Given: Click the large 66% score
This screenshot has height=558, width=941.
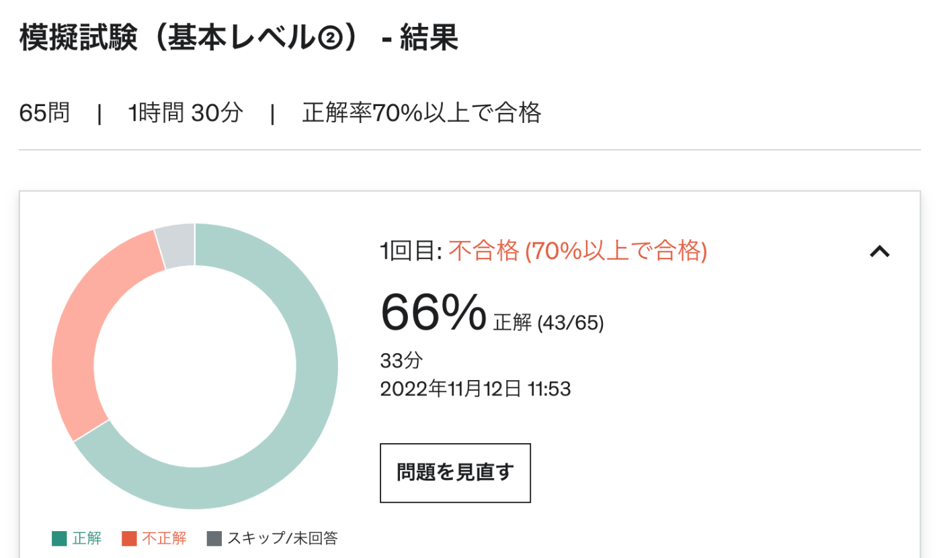Looking at the screenshot, I should click(x=433, y=312).
